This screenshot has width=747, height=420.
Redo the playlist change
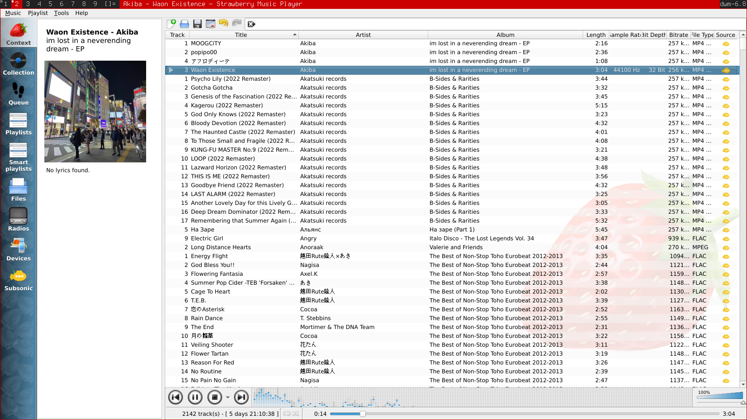click(x=237, y=24)
